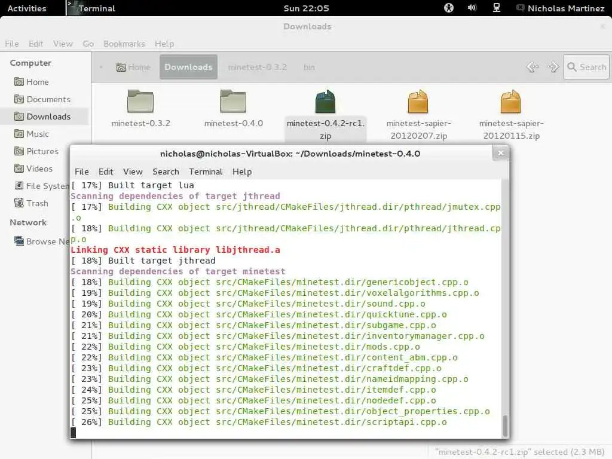Viewport: 612px width, 459px height.
Task: Select Downloads in the sidebar
Action: 42,117
